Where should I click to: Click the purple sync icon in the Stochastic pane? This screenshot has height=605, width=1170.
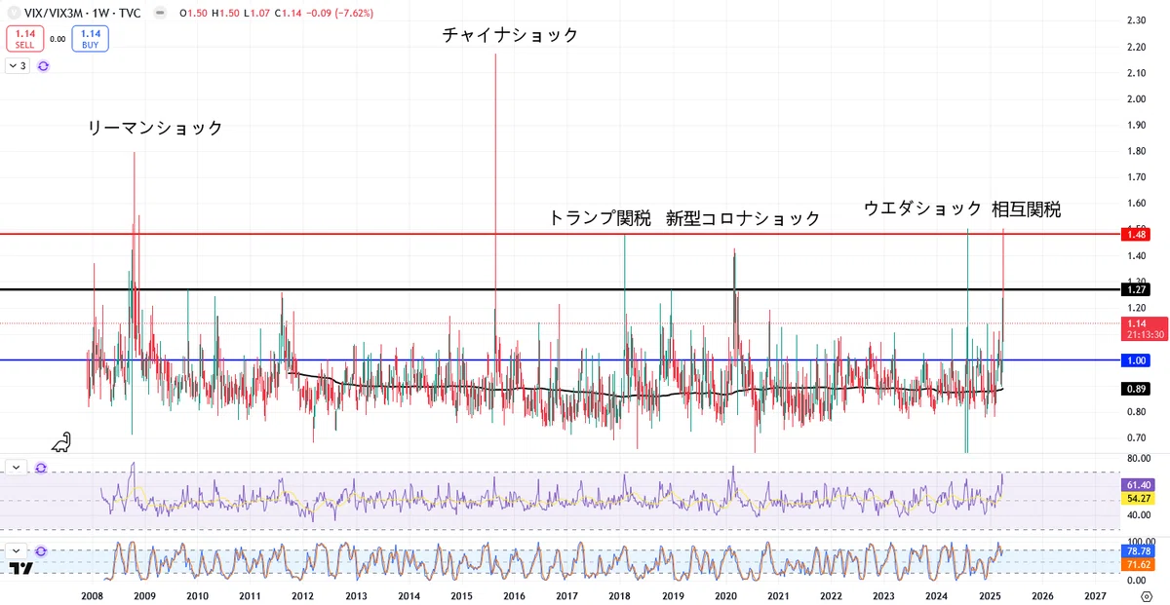coord(41,550)
